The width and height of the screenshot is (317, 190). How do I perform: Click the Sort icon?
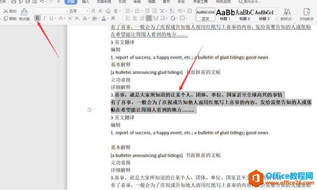tap(172, 11)
